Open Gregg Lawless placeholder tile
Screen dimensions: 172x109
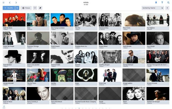[x=134, y=77]
